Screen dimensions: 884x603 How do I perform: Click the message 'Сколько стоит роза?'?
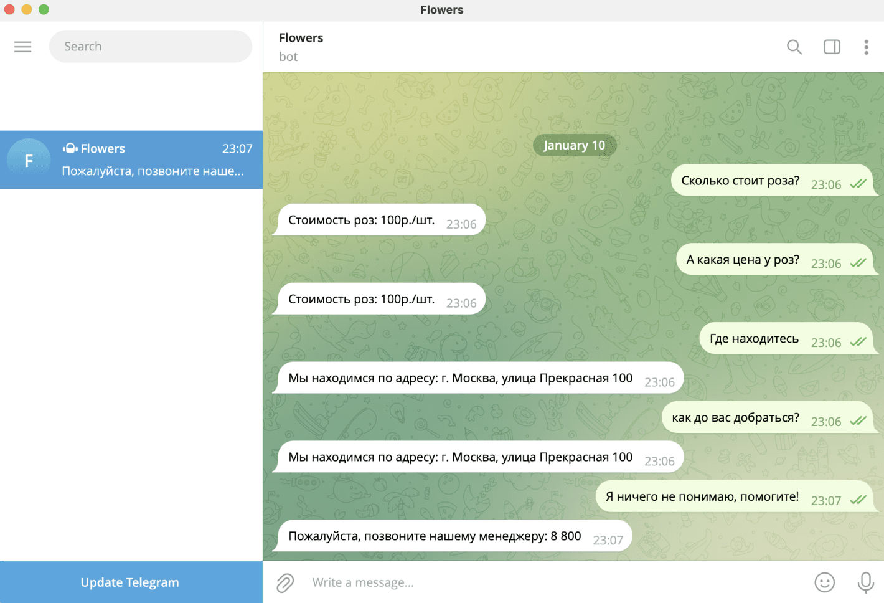tap(741, 180)
